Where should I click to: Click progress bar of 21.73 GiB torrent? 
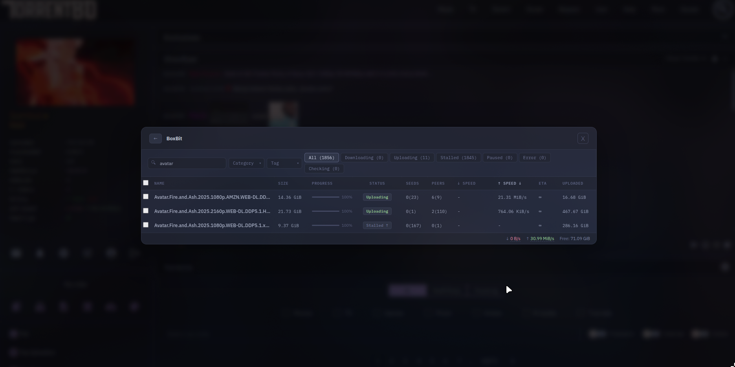pyautogui.click(x=325, y=211)
